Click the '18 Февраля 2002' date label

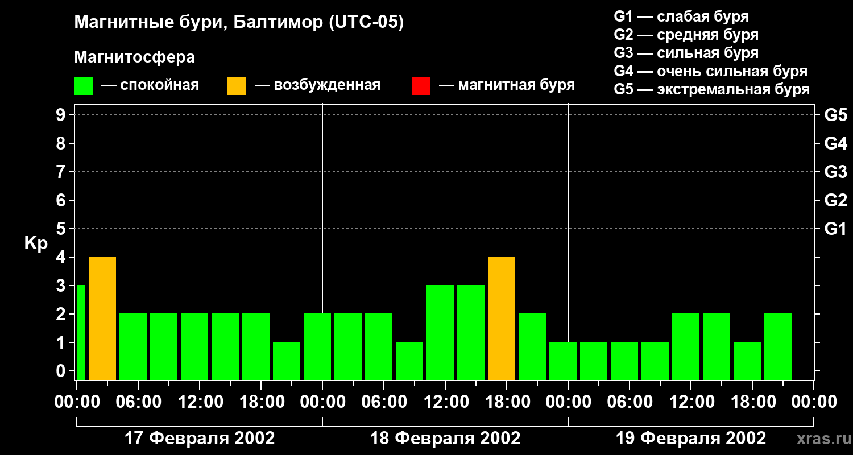pyautogui.click(x=445, y=439)
